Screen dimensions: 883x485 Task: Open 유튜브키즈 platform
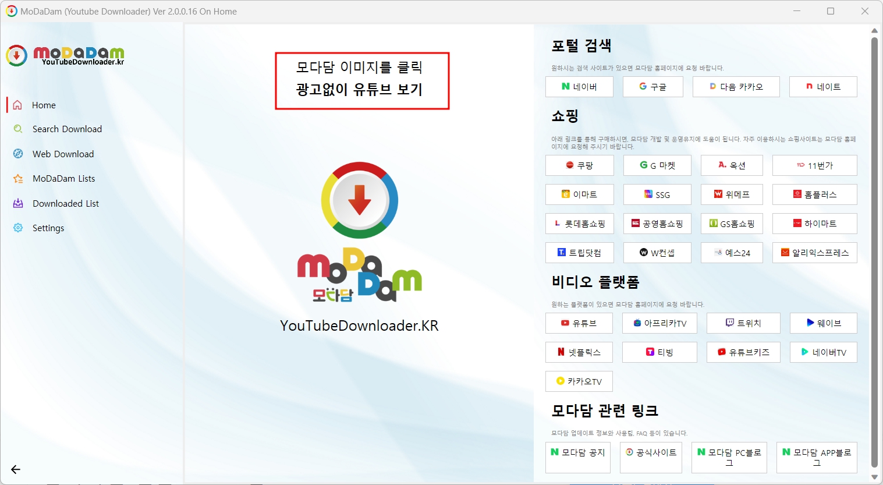click(743, 352)
